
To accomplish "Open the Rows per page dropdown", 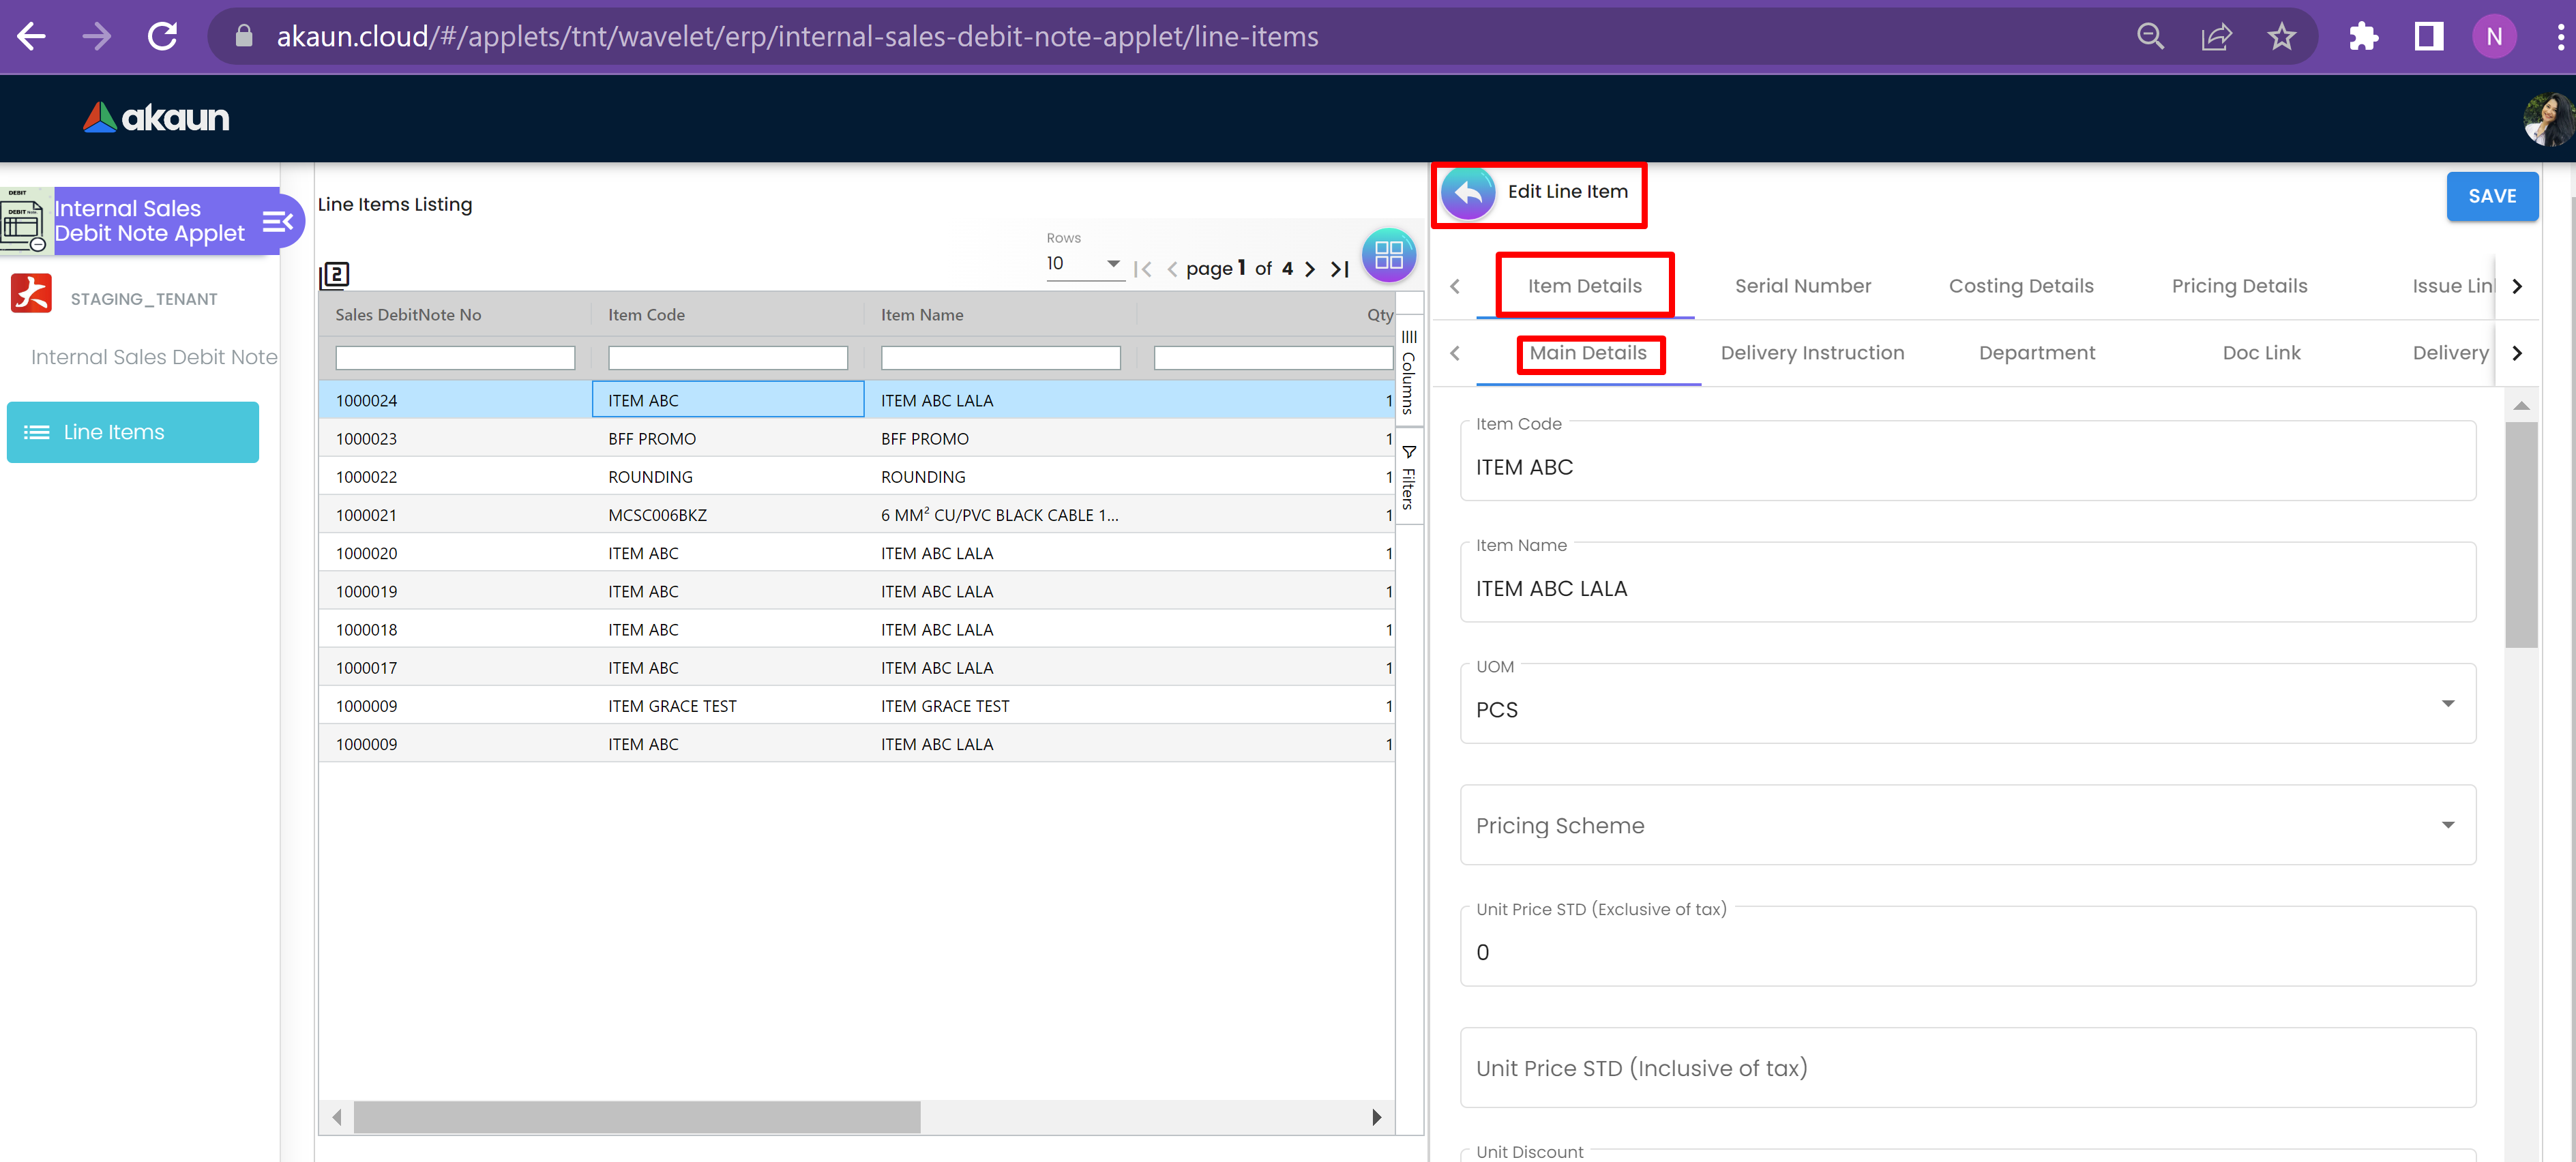I will (1084, 264).
